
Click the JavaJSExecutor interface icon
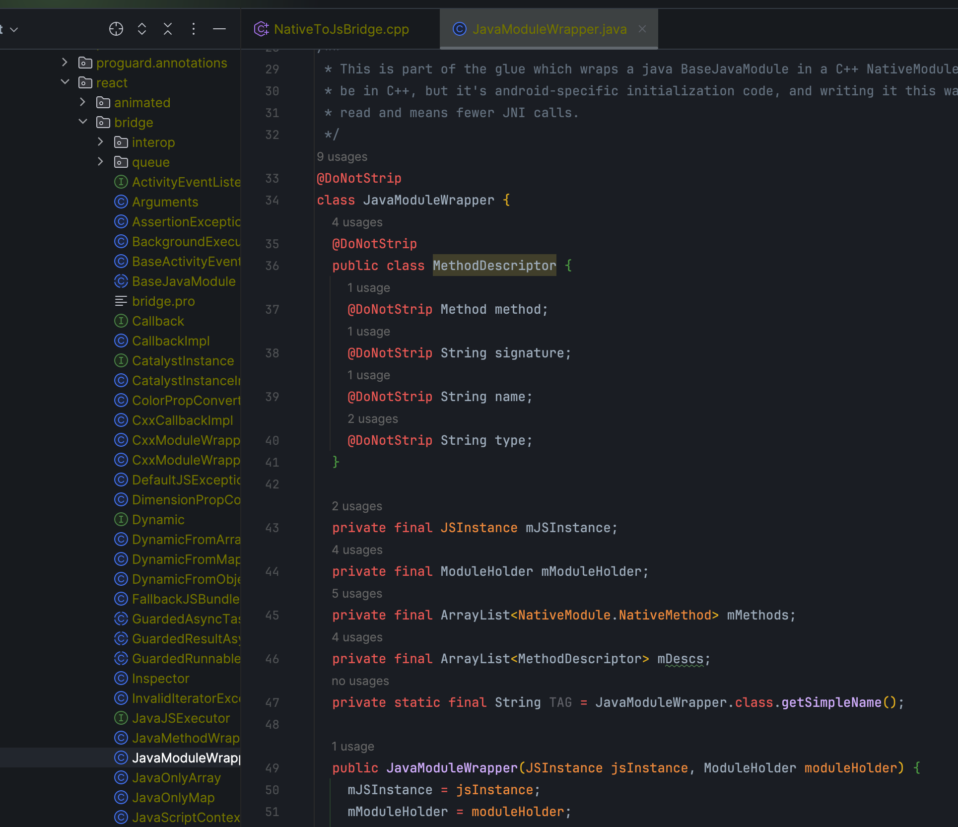point(121,718)
